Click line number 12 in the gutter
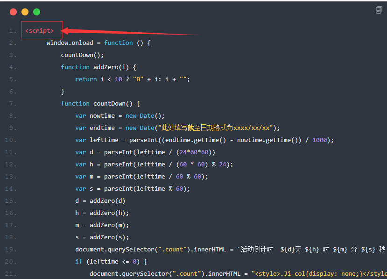Image resolution: width=387 pixels, height=279 pixels. tap(11, 165)
